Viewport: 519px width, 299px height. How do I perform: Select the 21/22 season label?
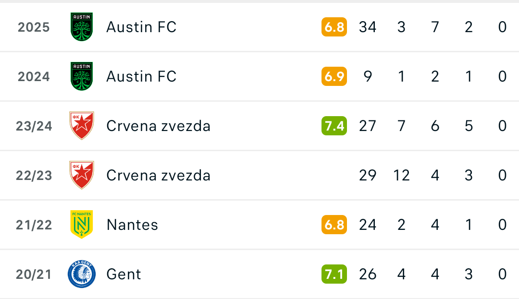coord(34,225)
